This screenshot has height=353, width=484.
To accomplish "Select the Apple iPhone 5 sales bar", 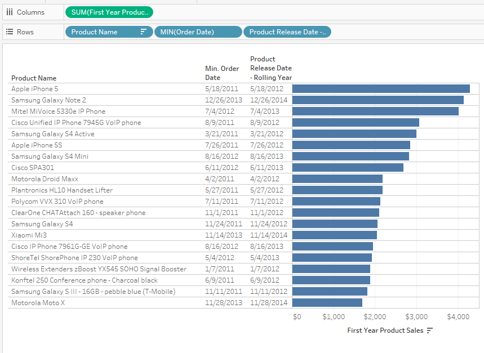I will [380, 88].
